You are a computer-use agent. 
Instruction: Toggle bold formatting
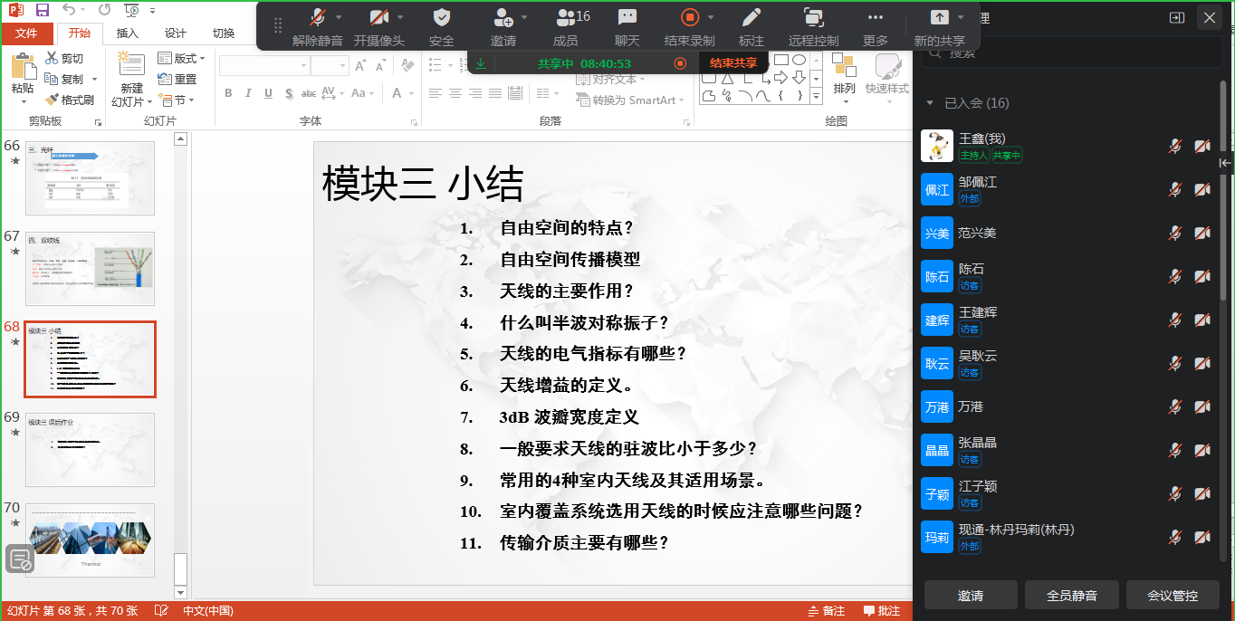[x=228, y=93]
